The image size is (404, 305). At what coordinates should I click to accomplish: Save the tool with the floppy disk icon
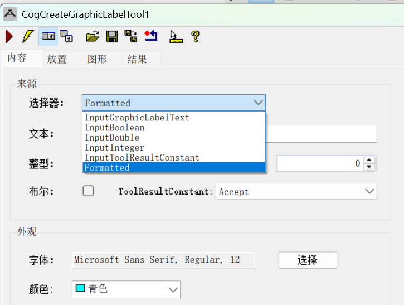[x=112, y=36]
